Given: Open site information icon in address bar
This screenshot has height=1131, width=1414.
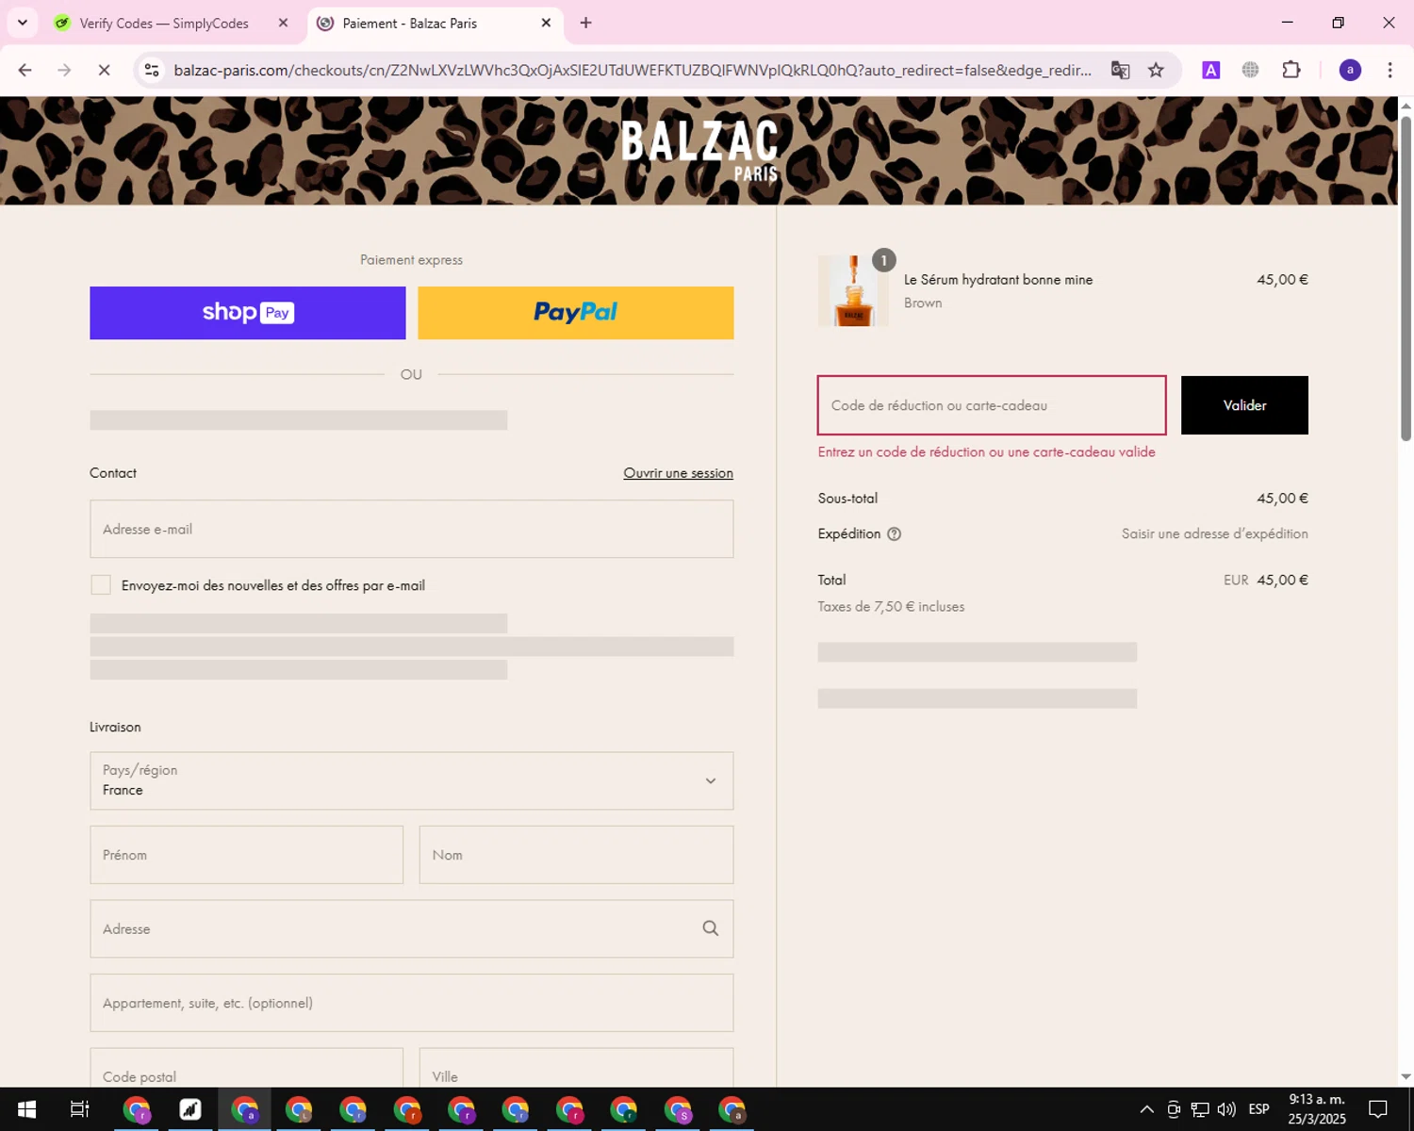Looking at the screenshot, I should (152, 70).
